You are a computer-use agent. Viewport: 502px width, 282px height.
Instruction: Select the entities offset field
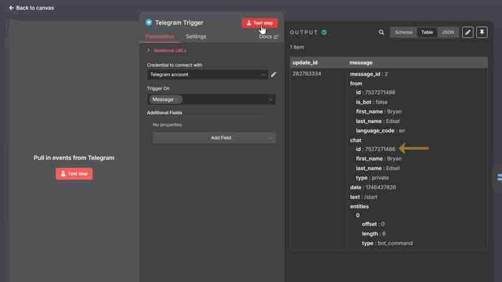(373, 224)
